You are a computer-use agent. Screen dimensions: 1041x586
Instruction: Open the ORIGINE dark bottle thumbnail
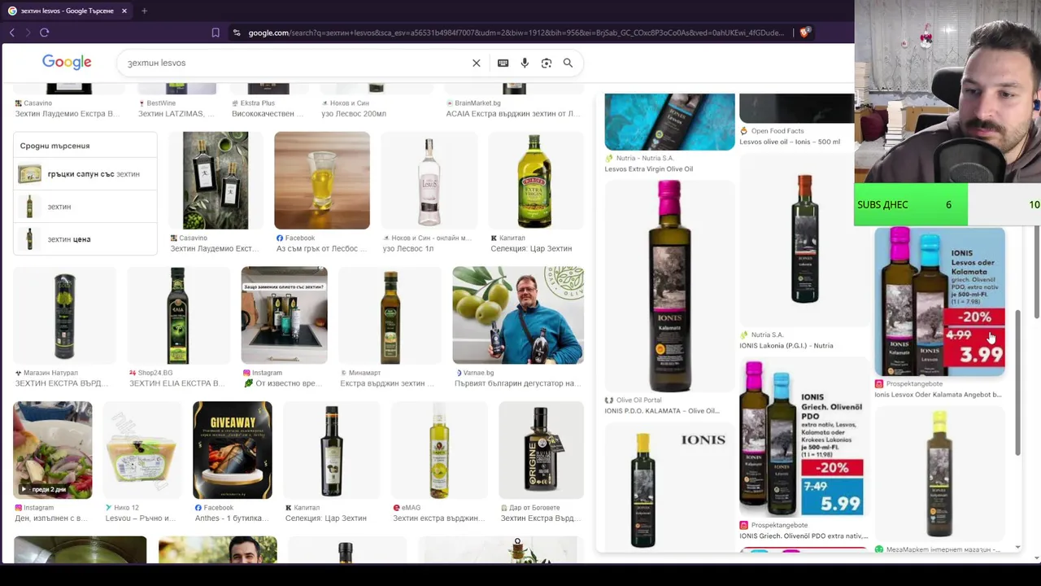[541, 450]
